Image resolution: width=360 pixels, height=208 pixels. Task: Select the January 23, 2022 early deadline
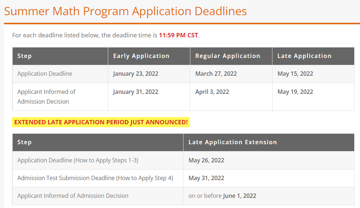point(136,74)
